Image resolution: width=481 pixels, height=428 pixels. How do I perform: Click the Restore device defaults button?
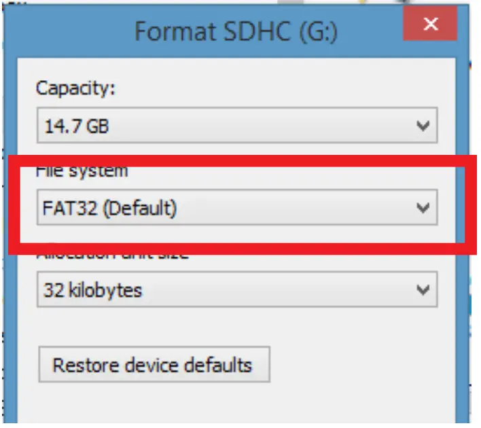154,365
